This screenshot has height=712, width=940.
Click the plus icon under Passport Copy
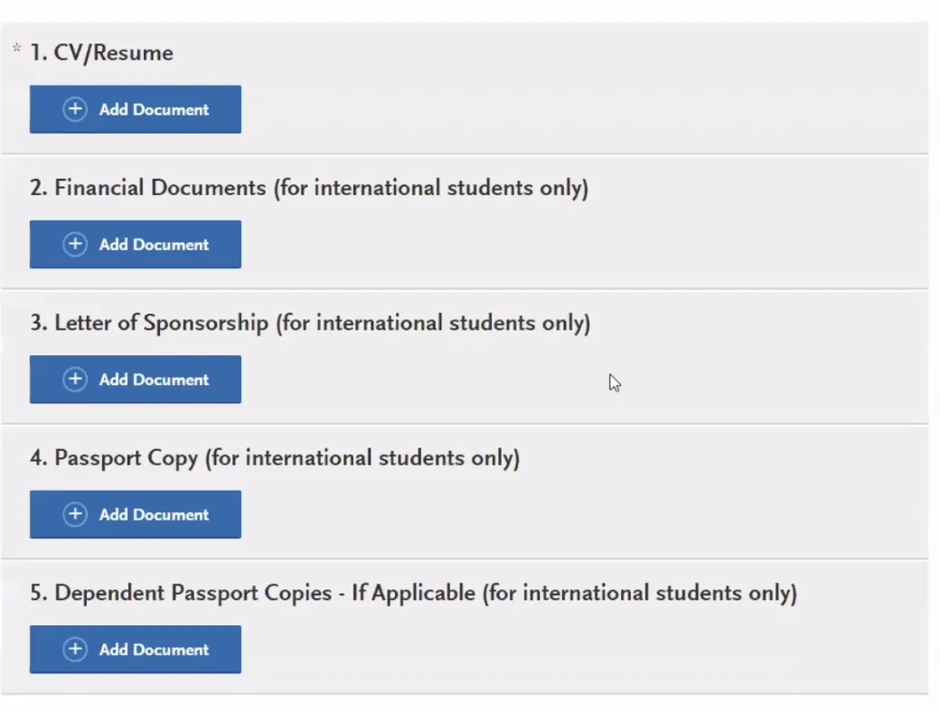tap(75, 514)
